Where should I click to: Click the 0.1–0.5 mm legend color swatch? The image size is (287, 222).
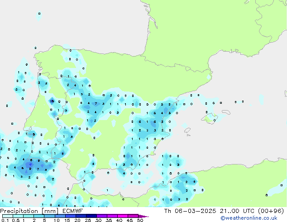(x=8, y=216)
